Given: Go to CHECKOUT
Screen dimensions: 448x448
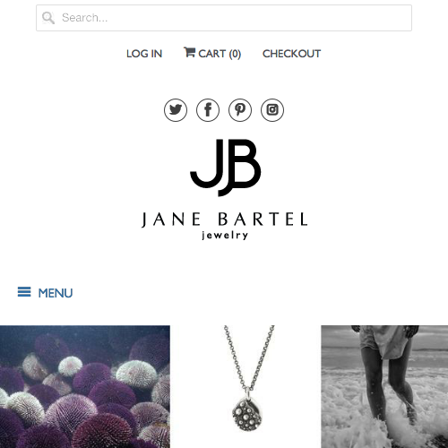Looking at the screenshot, I should [x=291, y=54].
